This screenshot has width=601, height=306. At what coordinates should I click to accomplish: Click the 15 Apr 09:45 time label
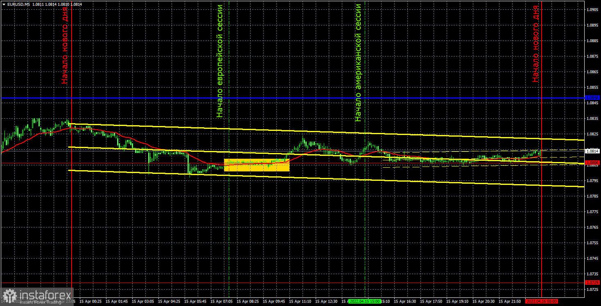(x=274, y=301)
